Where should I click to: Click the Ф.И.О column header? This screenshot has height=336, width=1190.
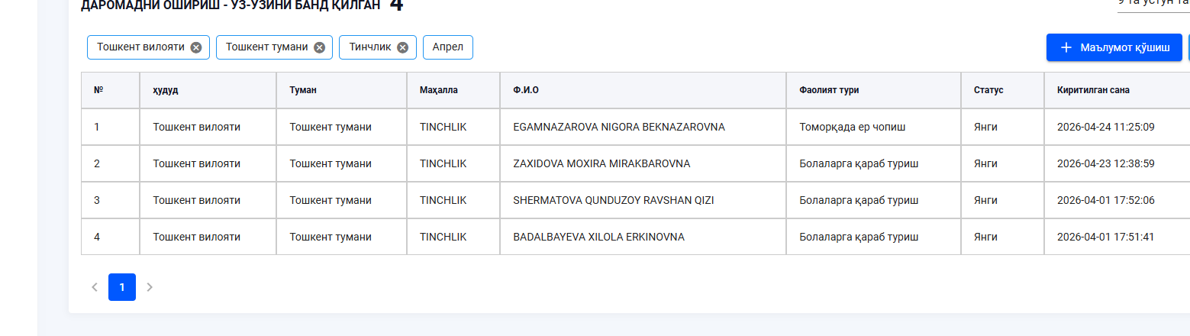coord(526,90)
